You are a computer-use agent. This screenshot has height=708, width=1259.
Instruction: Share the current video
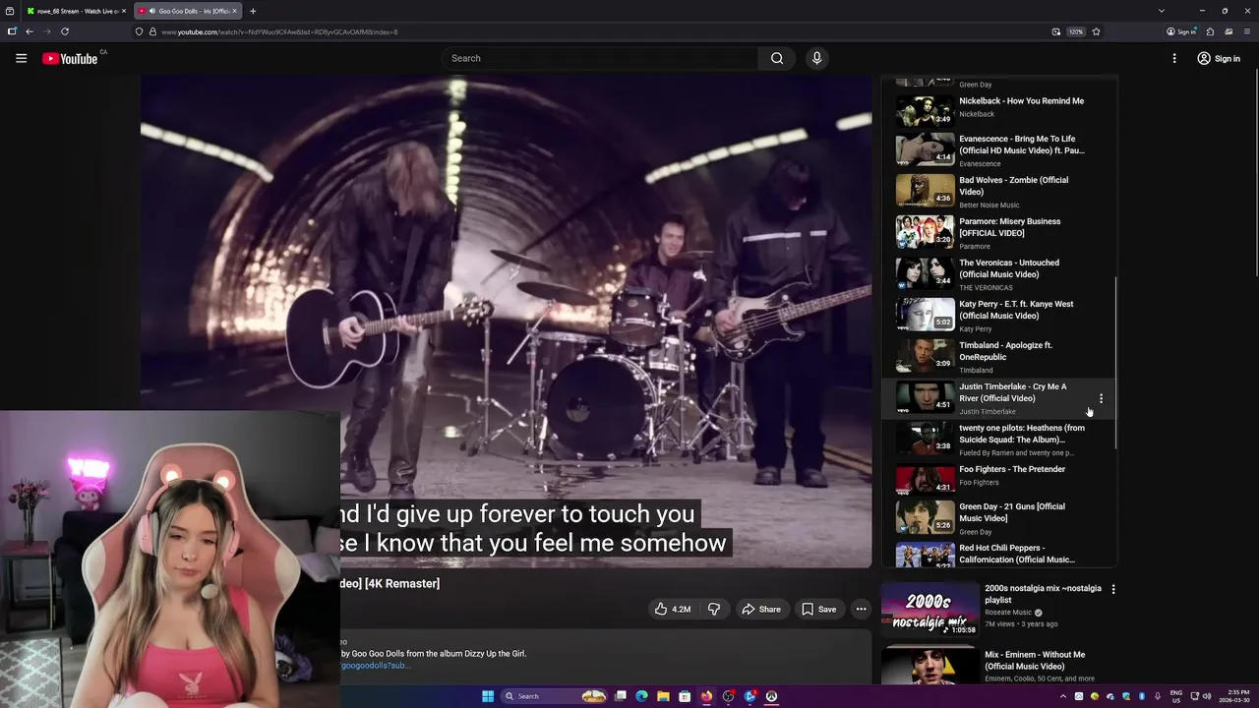pyautogui.click(x=760, y=609)
